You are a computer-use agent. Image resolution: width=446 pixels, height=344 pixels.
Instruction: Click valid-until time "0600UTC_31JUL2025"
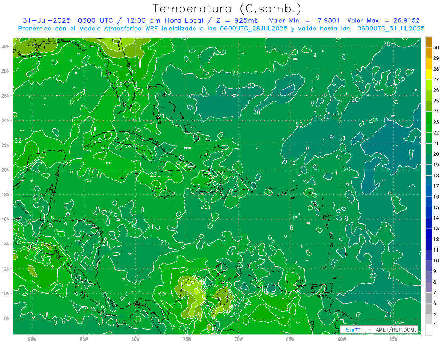tap(391, 29)
